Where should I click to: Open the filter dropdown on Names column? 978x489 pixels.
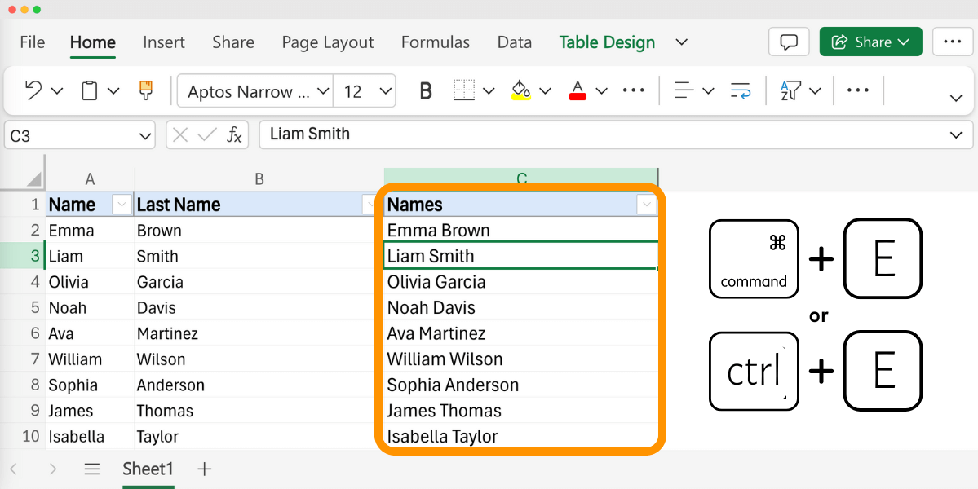pos(646,205)
